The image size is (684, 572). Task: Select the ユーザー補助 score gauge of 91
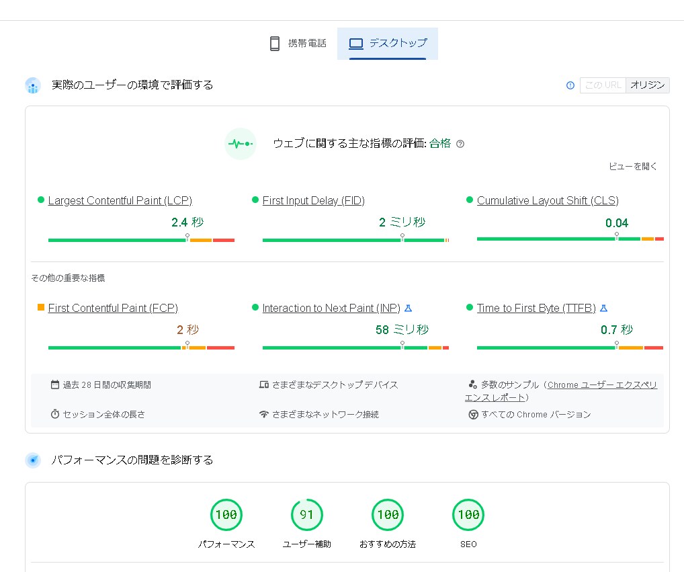[306, 515]
